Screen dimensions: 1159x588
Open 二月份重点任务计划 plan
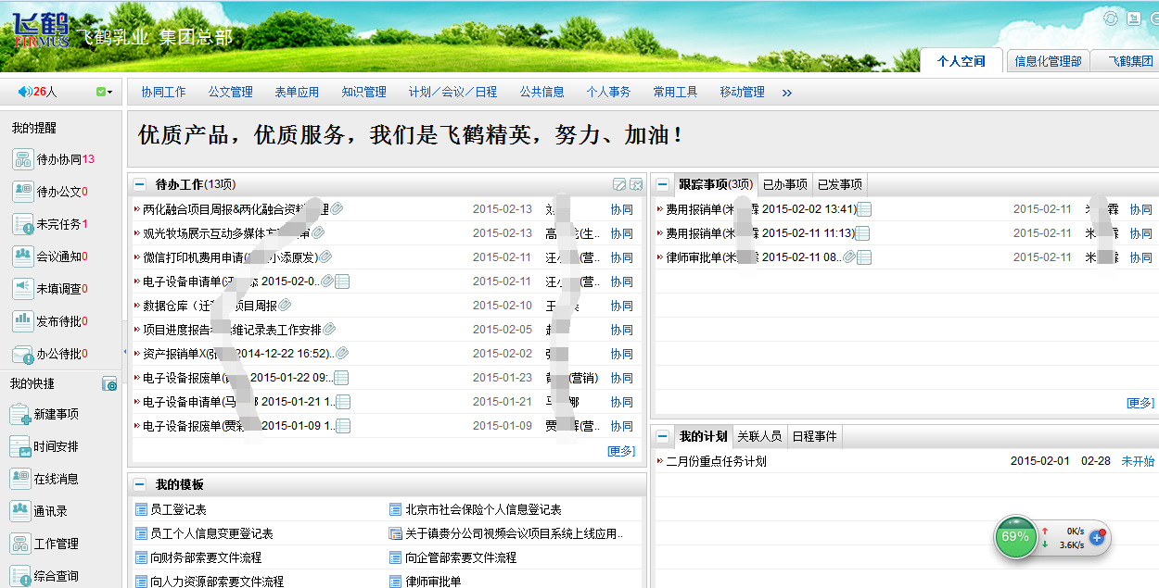point(717,461)
